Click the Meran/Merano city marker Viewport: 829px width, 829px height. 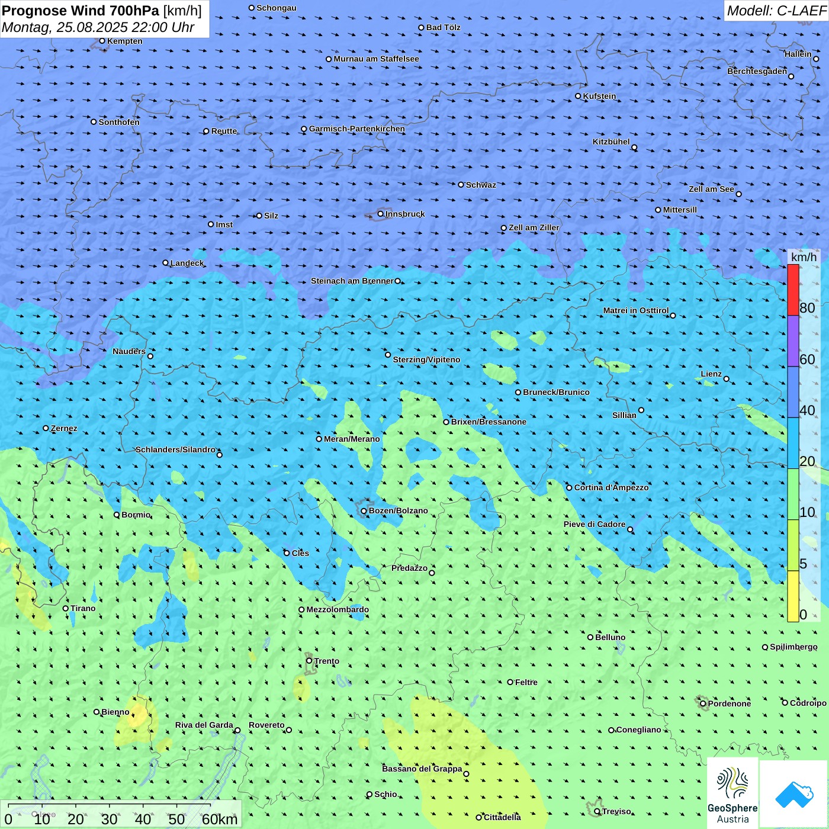(319, 439)
